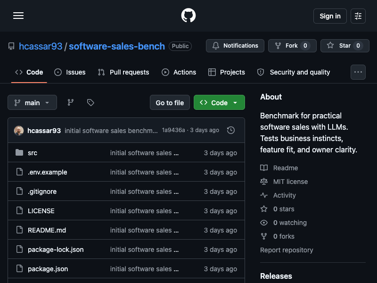
Task: Open commit message in src row
Action: (144, 153)
